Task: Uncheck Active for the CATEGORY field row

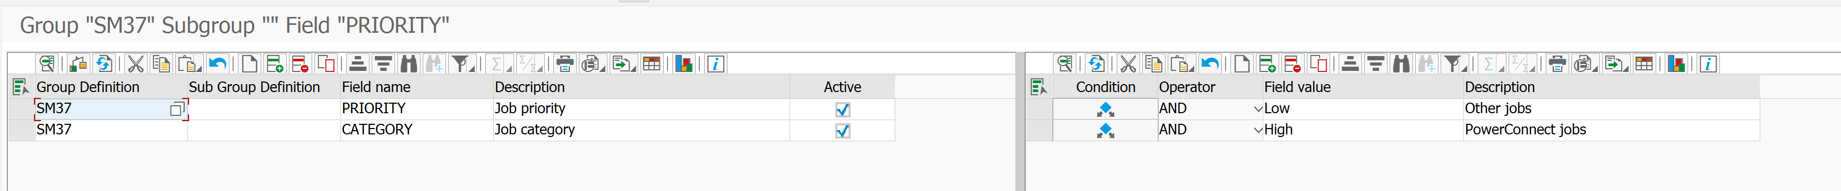Action: click(843, 131)
